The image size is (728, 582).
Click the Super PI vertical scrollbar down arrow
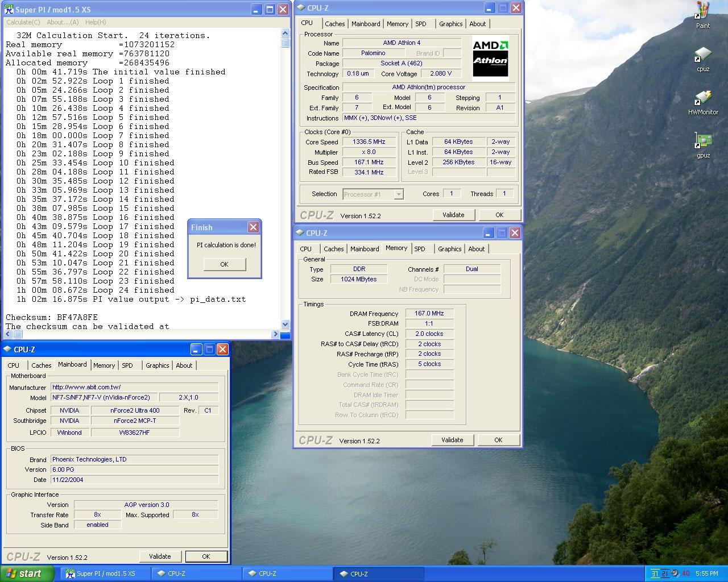[286, 325]
